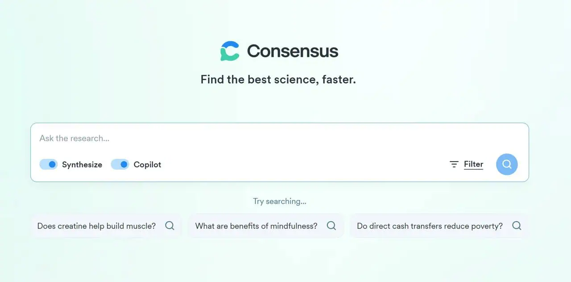This screenshot has width=571, height=282.
Task: Click magnifier icon beside mindfulness question
Action: click(x=331, y=226)
